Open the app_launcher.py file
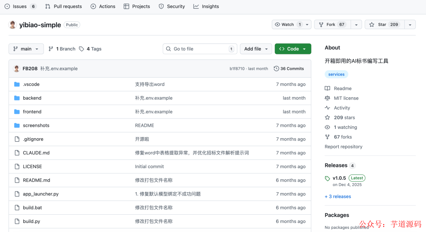The image size is (426, 232). click(x=41, y=194)
